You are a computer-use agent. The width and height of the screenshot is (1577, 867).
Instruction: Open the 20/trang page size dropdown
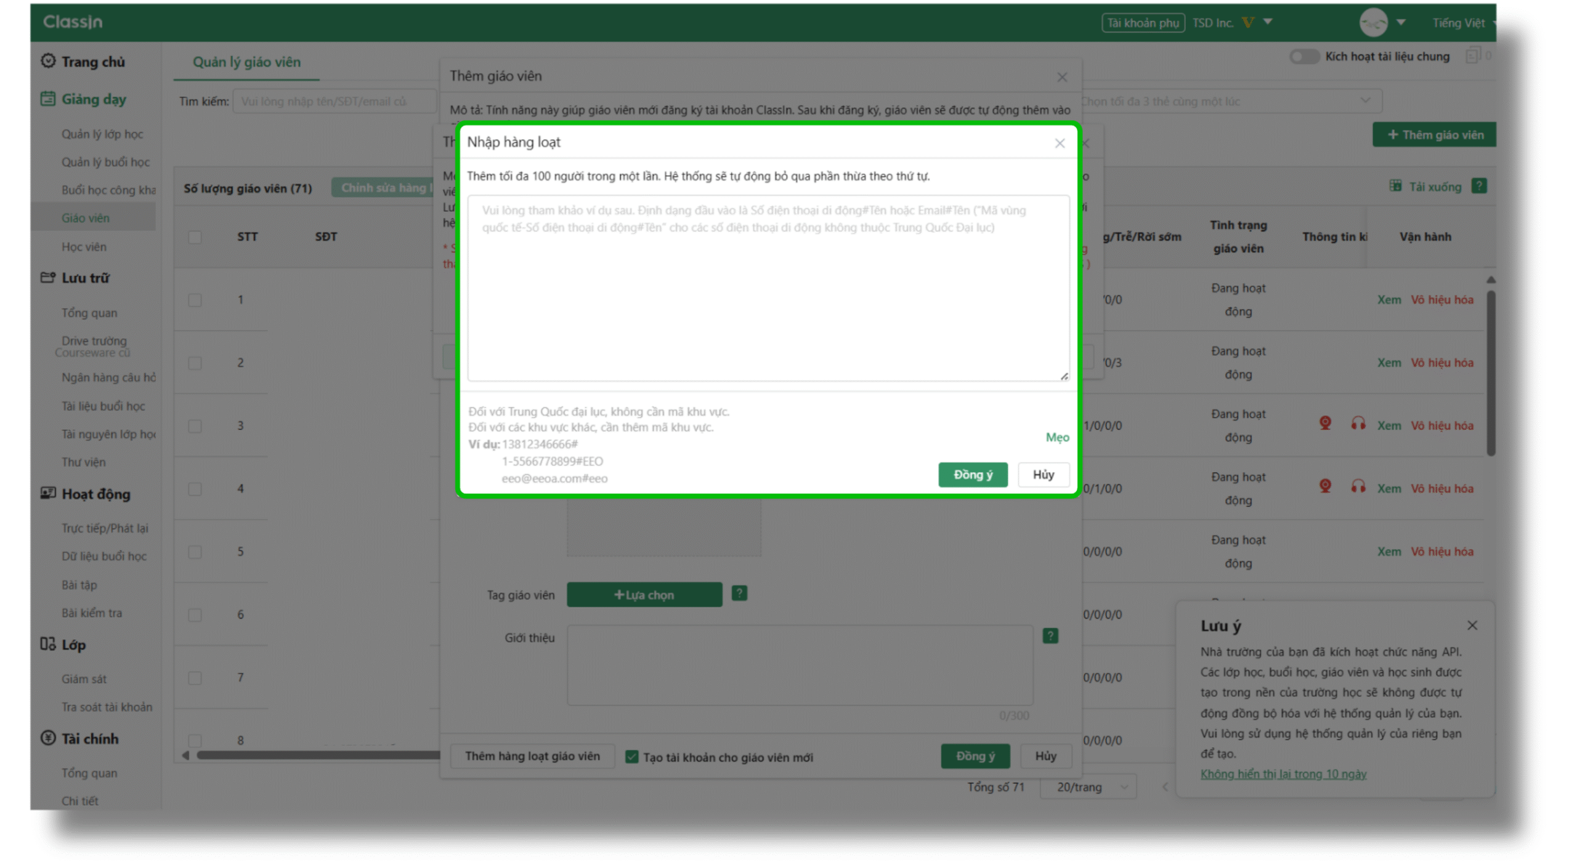(x=1087, y=786)
